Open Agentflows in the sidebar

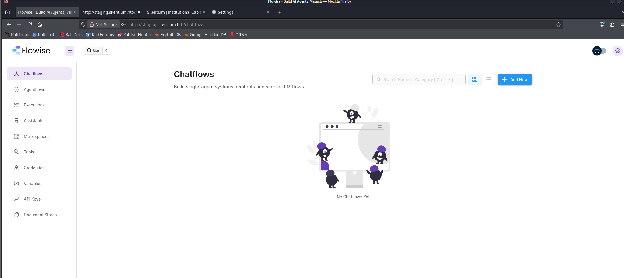pos(39,90)
